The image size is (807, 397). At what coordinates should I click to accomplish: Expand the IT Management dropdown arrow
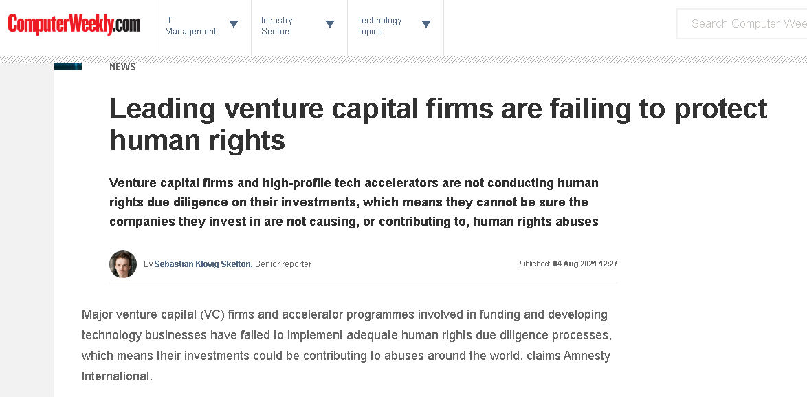[234, 24]
